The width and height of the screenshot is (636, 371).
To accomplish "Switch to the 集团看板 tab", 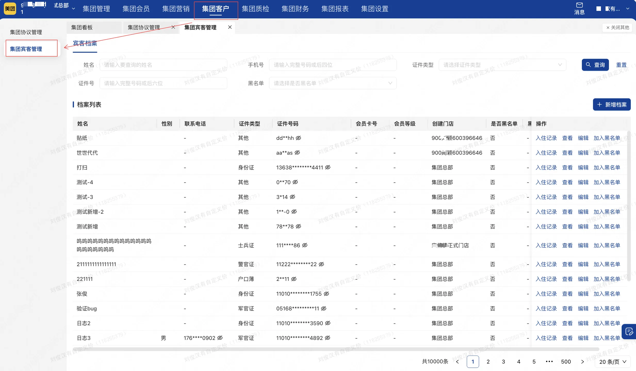I will (82, 27).
